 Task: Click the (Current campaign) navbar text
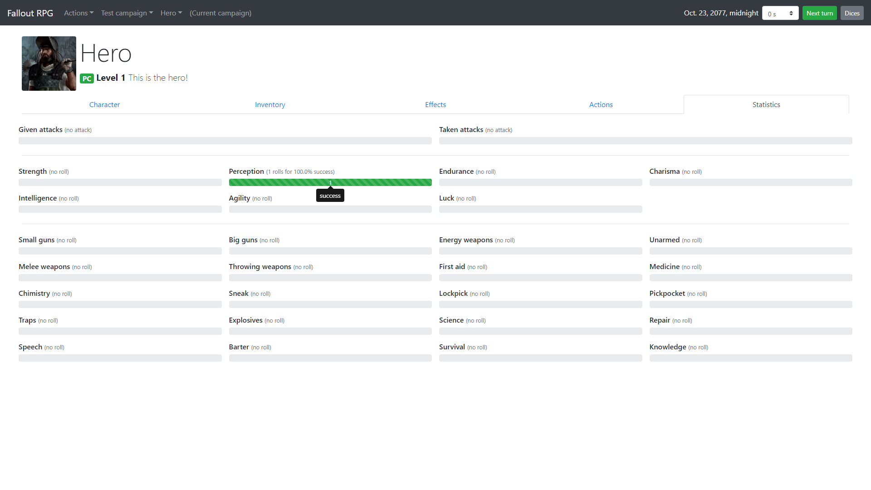click(220, 13)
